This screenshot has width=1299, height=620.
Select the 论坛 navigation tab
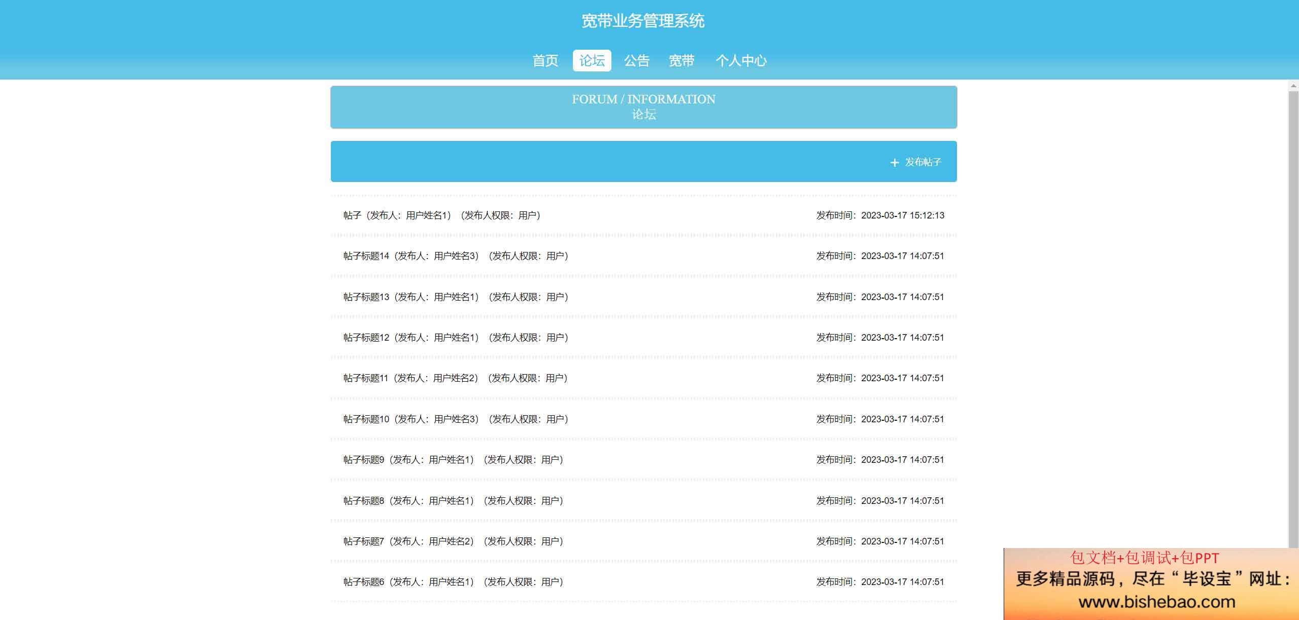(592, 61)
